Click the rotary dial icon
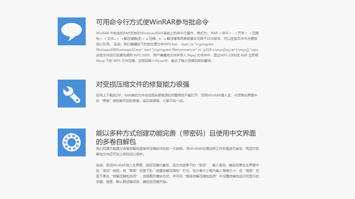355x199 pixels. pyautogui.click(x=71, y=142)
